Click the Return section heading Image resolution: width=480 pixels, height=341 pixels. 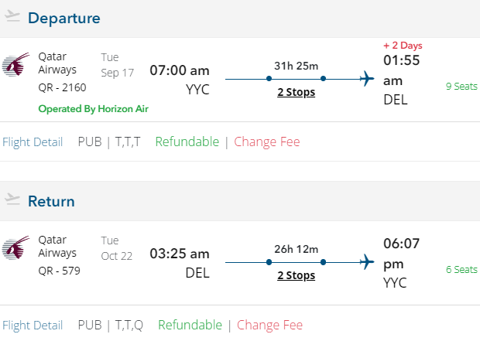51,201
